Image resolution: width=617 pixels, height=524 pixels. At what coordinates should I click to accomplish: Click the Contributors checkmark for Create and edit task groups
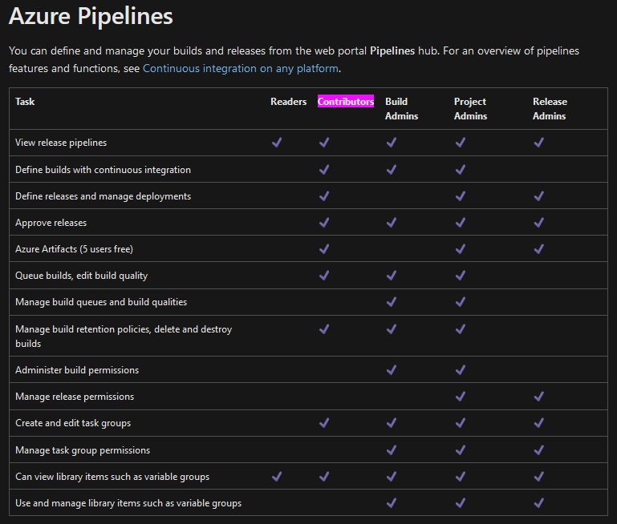tap(324, 423)
